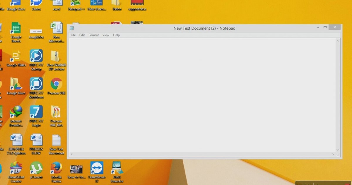Select the New Microsof... Excel file icon
Viewport: 352px width, 185px height.
pos(56,32)
